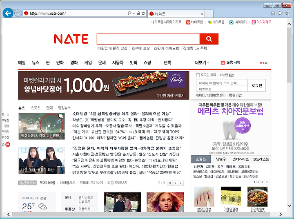Click the vertical scrollbar down arrow
The image size is (294, 219).
click(x=289, y=206)
